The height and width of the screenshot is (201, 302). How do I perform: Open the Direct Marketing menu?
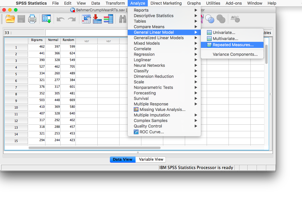166,3
